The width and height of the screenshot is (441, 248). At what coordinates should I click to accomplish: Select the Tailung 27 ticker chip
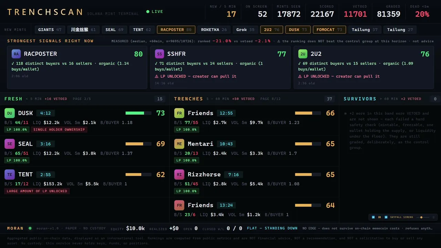pyautogui.click(x=400, y=30)
